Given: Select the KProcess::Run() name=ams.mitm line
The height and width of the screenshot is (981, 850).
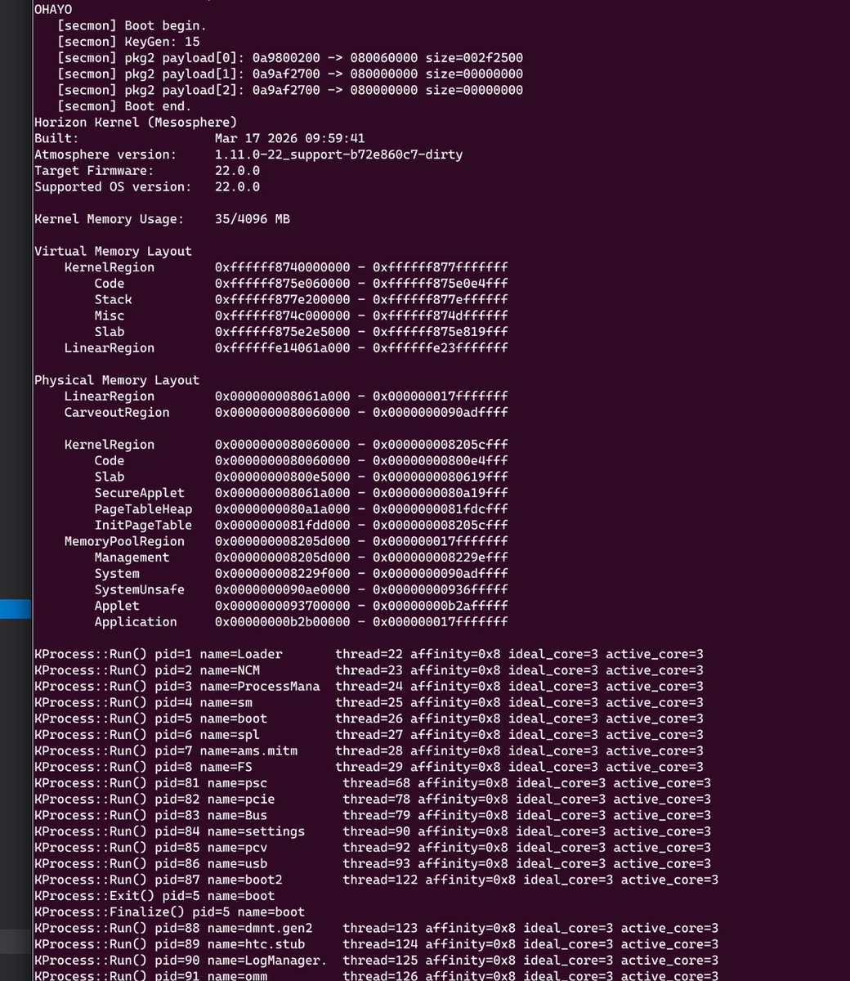Looking at the screenshot, I should click(369, 750).
